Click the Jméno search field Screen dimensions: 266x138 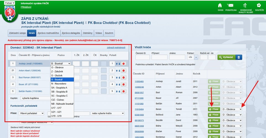177,57
